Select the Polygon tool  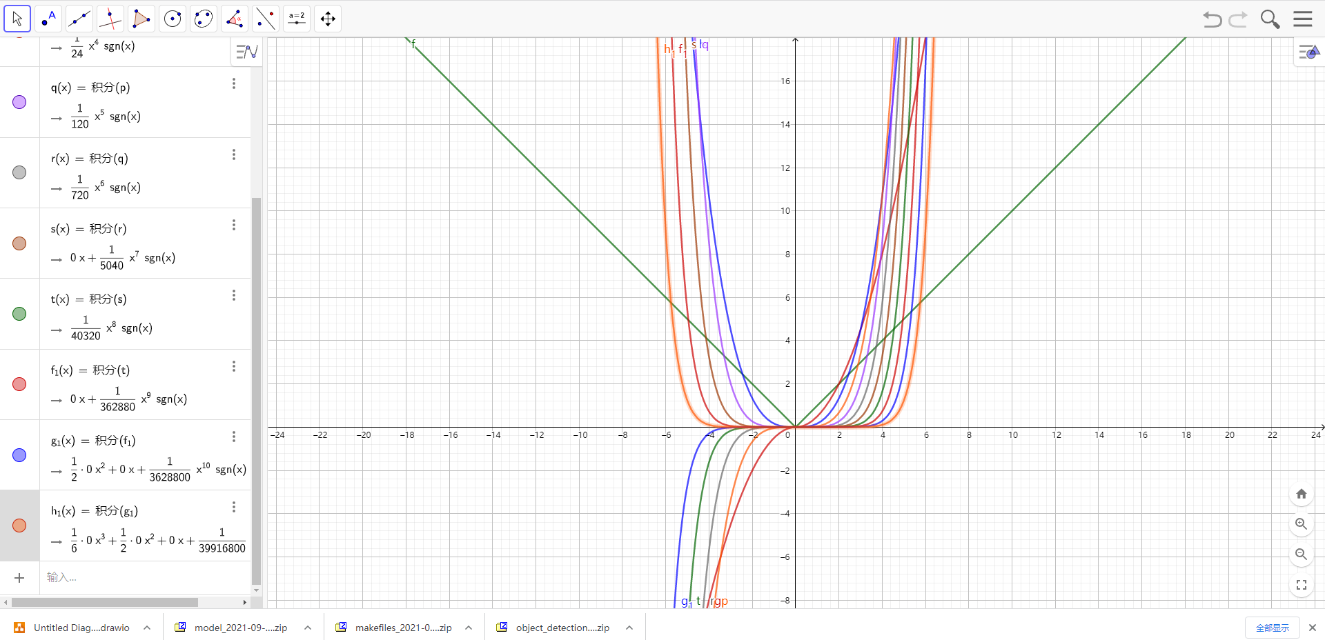pyautogui.click(x=141, y=19)
